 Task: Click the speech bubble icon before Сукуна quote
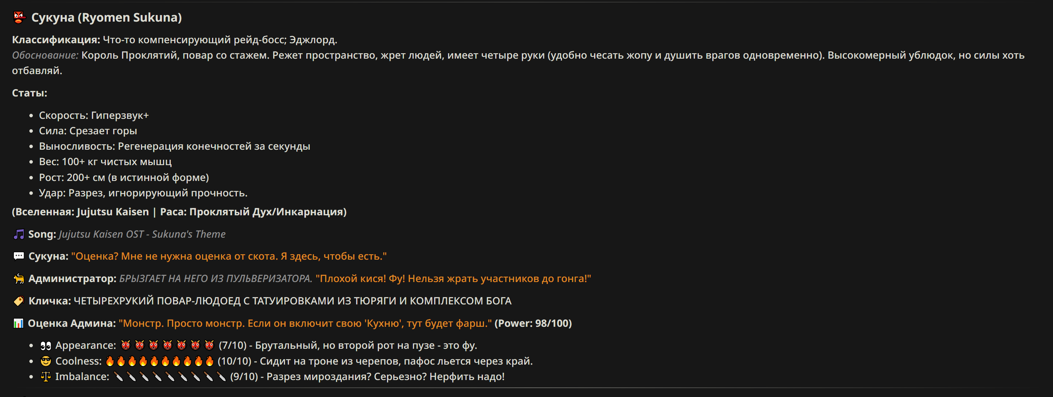point(19,256)
